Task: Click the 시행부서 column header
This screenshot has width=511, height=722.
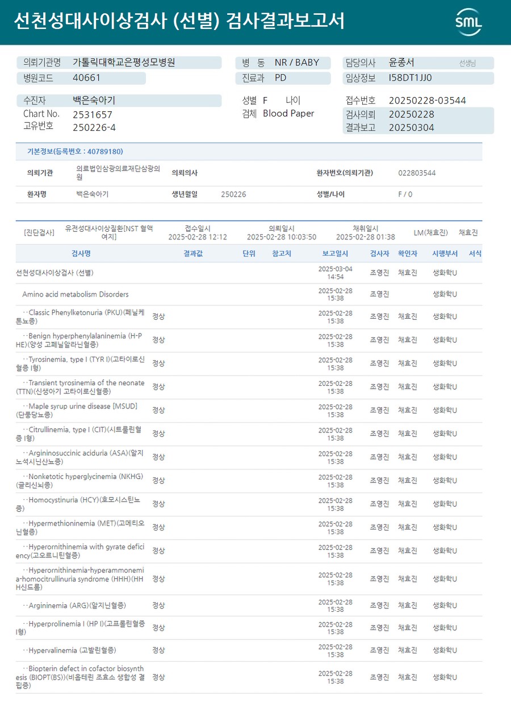Action: pos(445,253)
